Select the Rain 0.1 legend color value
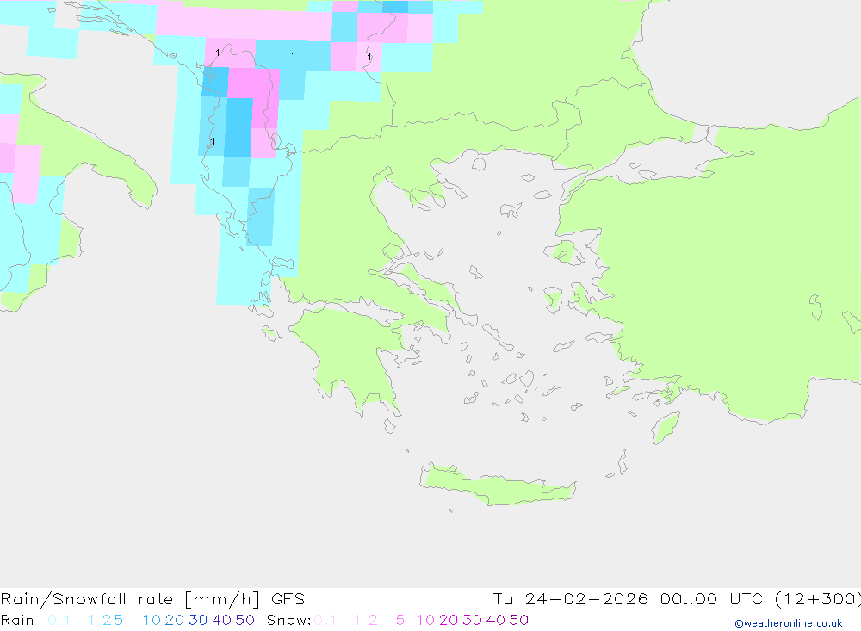The image size is (861, 631). [x=59, y=620]
